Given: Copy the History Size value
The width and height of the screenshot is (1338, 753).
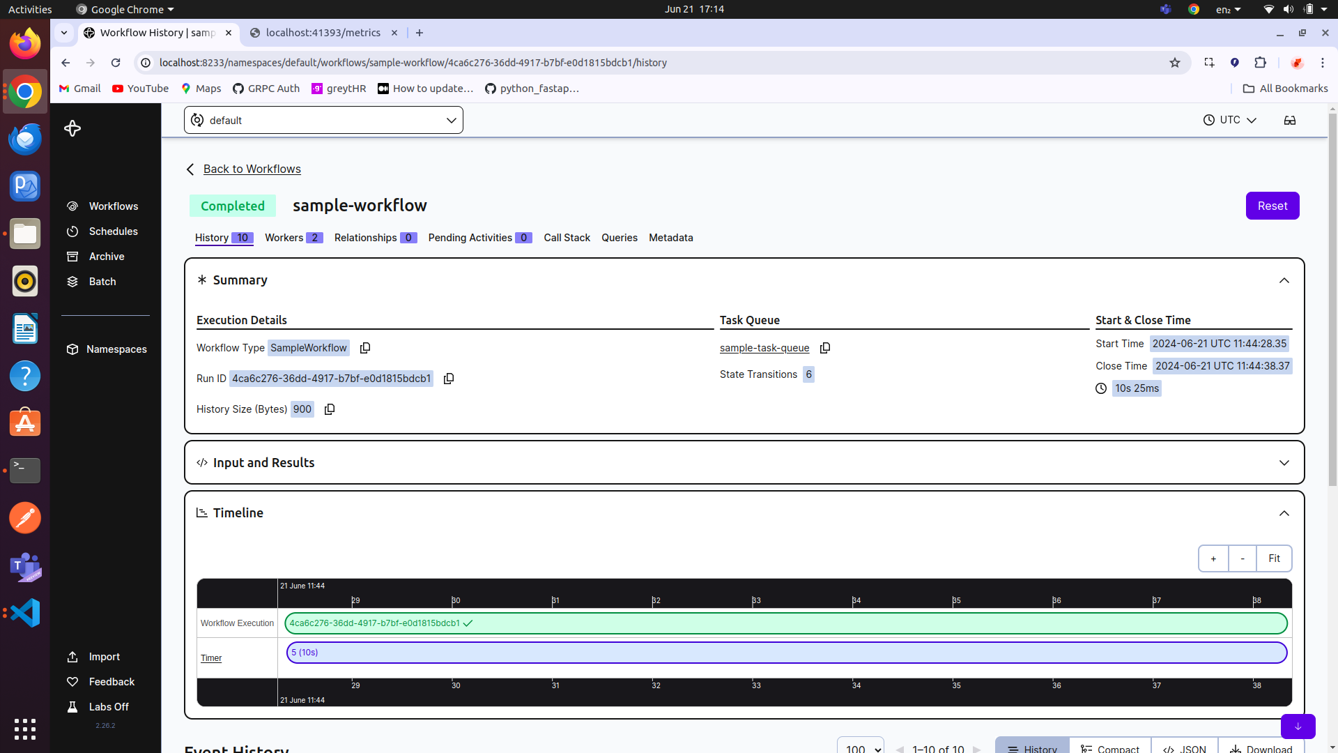Looking at the screenshot, I should click(x=330, y=409).
